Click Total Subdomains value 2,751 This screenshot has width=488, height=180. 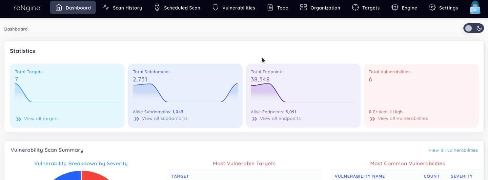coord(140,79)
